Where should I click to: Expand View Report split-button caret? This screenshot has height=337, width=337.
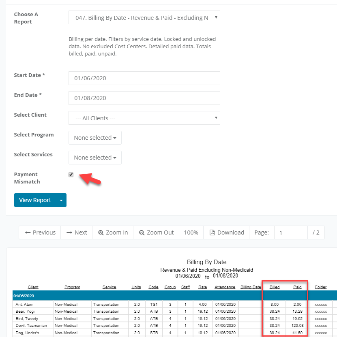pyautogui.click(x=61, y=200)
